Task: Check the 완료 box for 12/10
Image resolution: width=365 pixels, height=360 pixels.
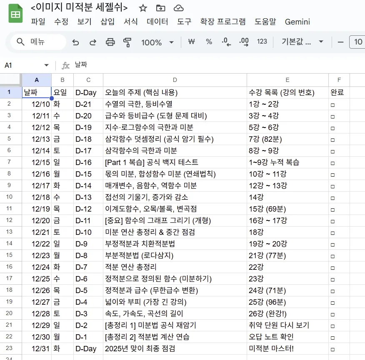Action: point(332,105)
